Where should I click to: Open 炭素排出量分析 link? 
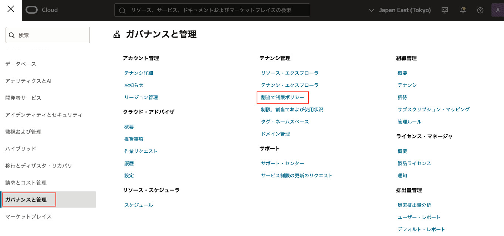point(414,205)
